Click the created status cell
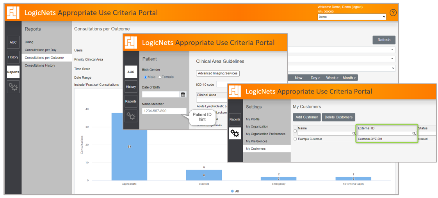438x198 pixels. click(x=423, y=139)
